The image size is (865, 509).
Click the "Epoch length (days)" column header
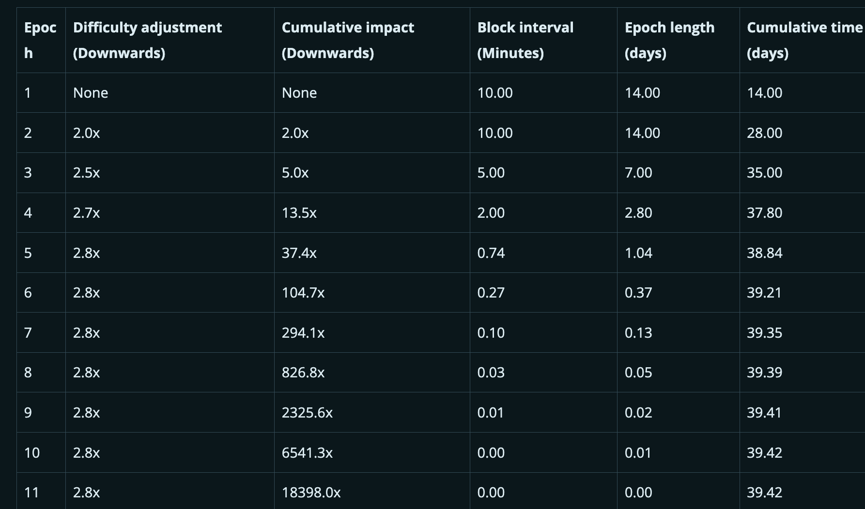coord(669,40)
